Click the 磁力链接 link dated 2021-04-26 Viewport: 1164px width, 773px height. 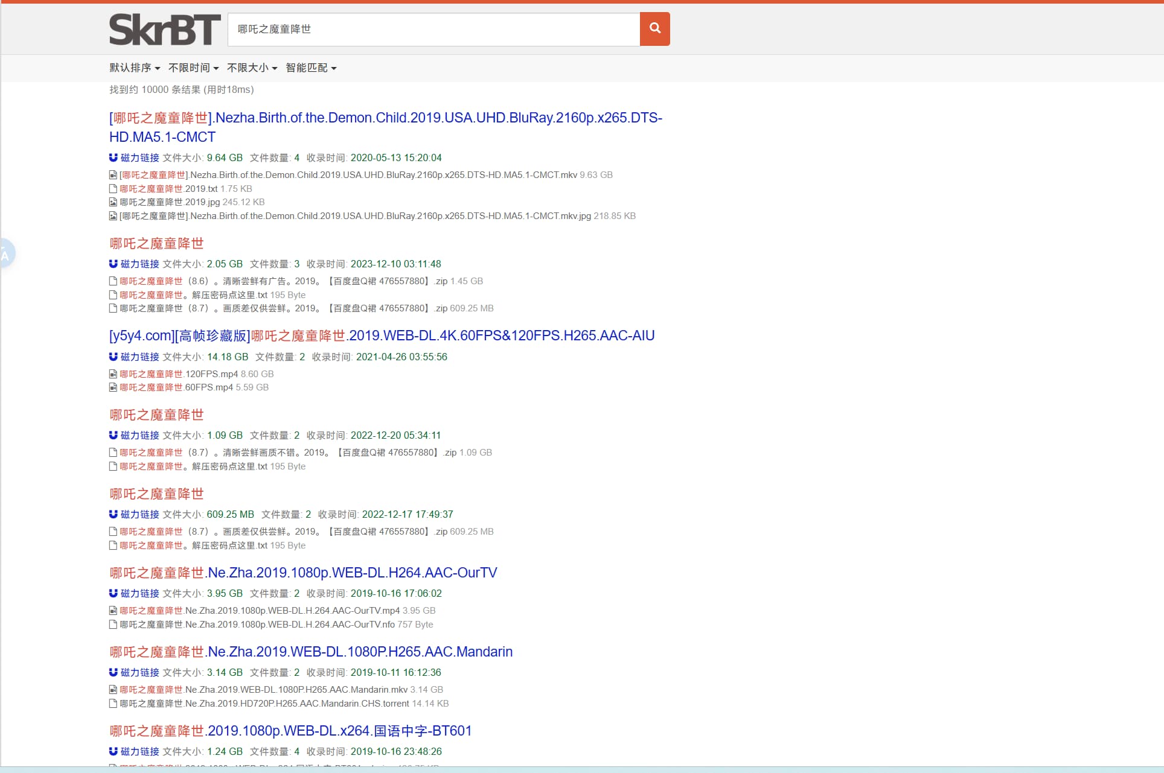pyautogui.click(x=139, y=357)
